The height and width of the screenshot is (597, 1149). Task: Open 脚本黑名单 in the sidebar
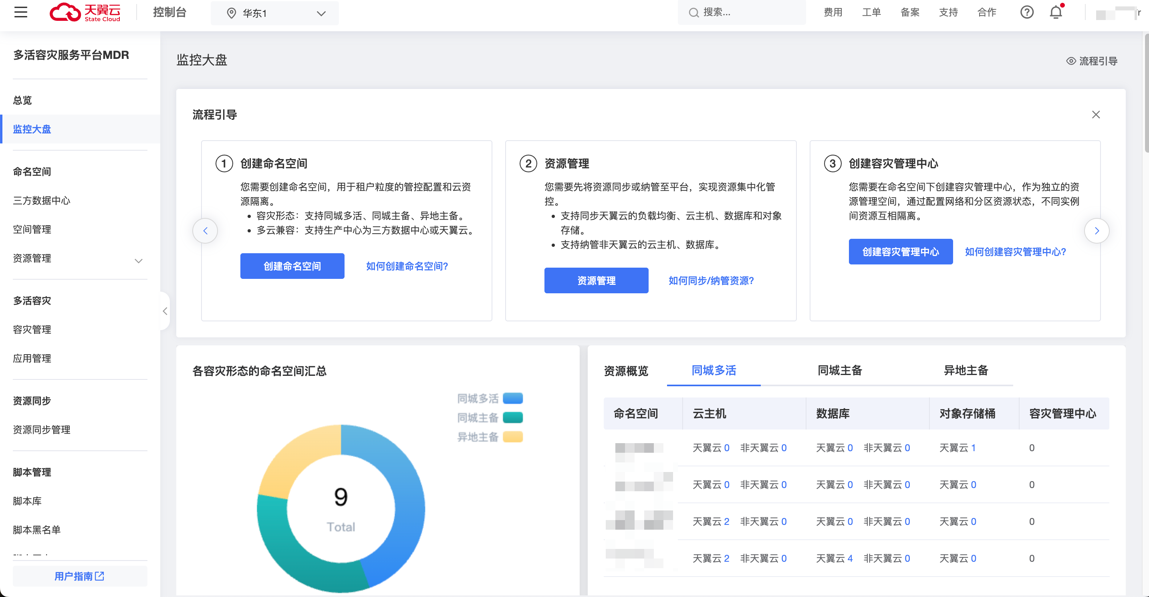(x=36, y=530)
